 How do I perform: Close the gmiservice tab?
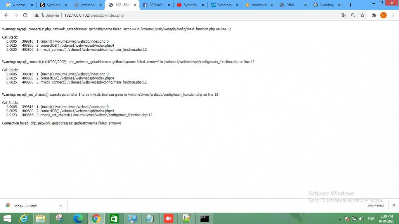[x=100, y=5]
